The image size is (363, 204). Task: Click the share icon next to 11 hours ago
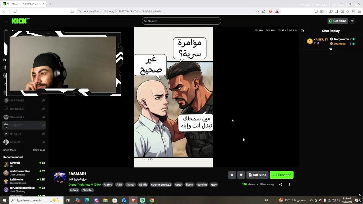[280, 184]
